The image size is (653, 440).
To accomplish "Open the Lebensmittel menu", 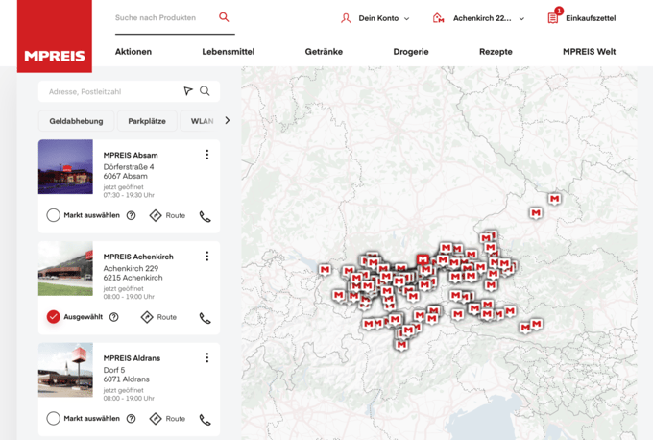I will pos(229,52).
